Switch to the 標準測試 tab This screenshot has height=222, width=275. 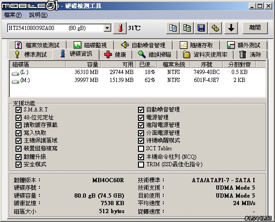click(31, 54)
